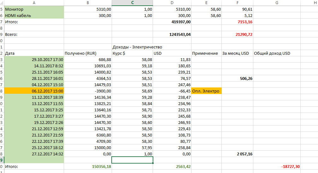Click the highlighted column C header
318x173 pixels.
click(x=132, y=3)
